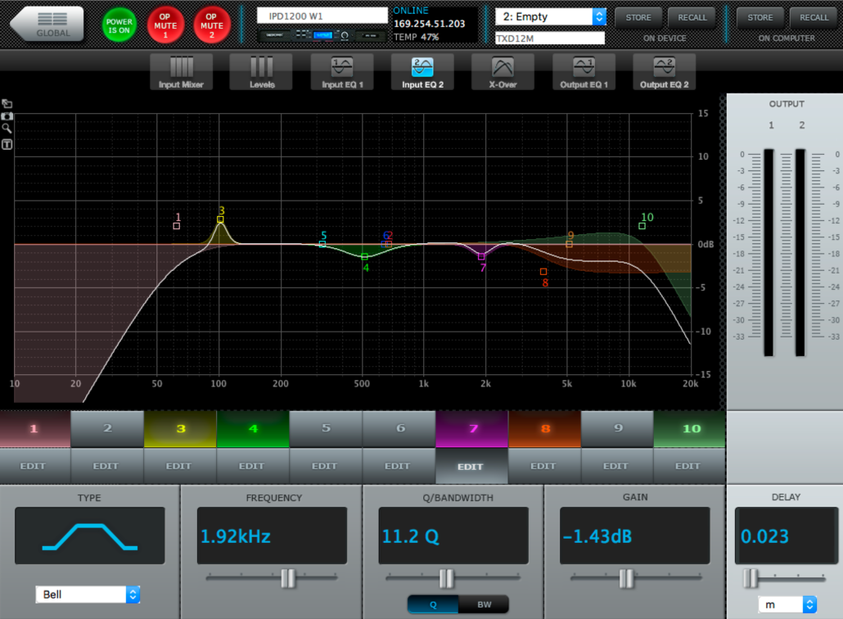The image size is (843, 619).
Task: Switch to Input EQ 1 page
Action: [x=342, y=72]
